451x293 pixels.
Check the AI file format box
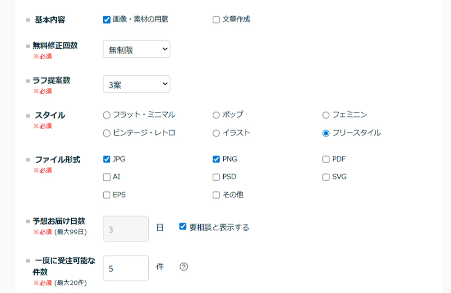[107, 177]
